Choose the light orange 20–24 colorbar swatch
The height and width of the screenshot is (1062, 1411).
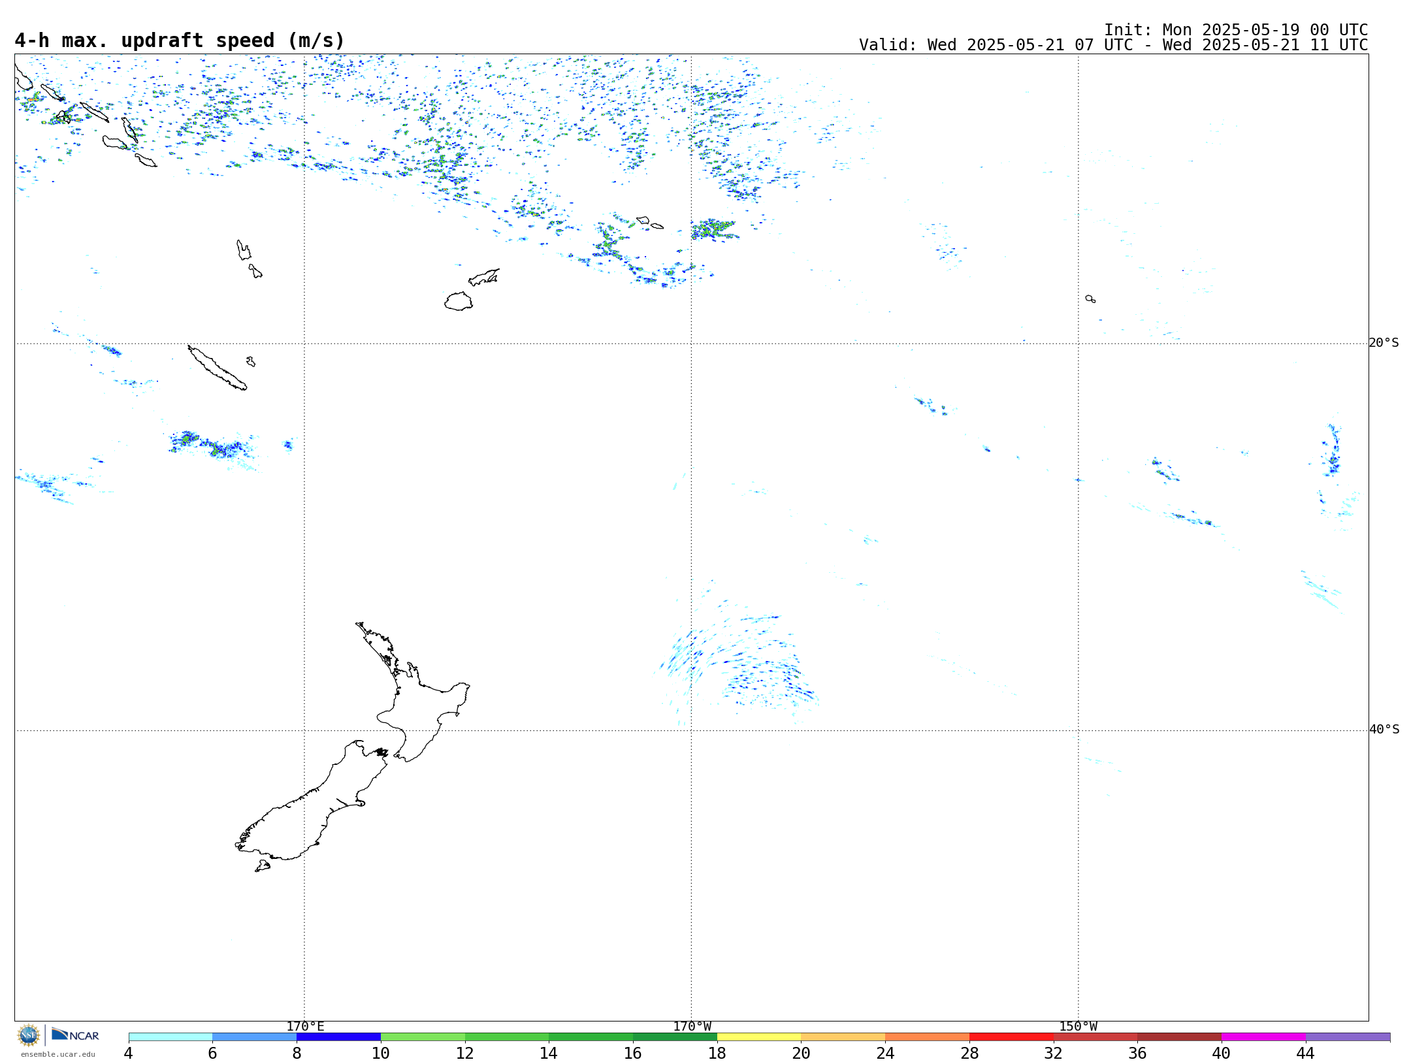click(843, 1037)
